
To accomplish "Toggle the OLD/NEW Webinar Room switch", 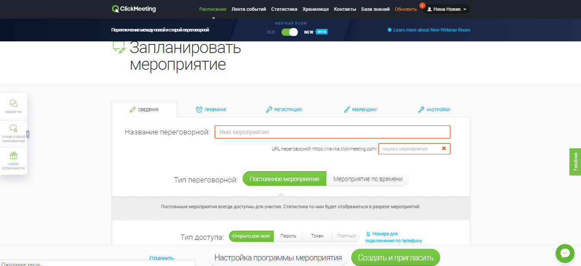I will coord(289,32).
